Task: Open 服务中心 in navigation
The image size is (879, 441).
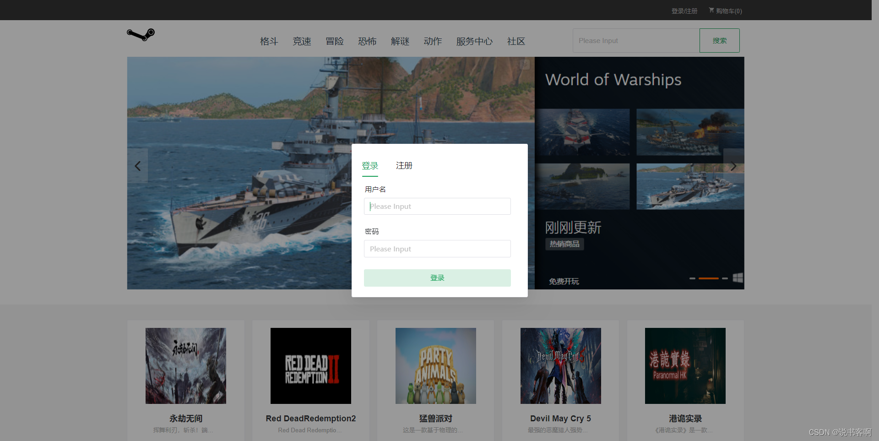Action: coord(474,41)
